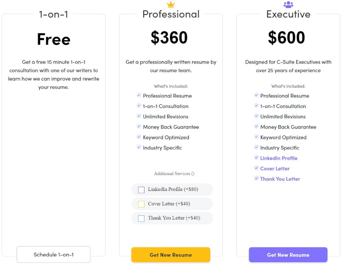Click the purple group icon above Executive
The width and height of the screenshot is (342, 264).
288,4
